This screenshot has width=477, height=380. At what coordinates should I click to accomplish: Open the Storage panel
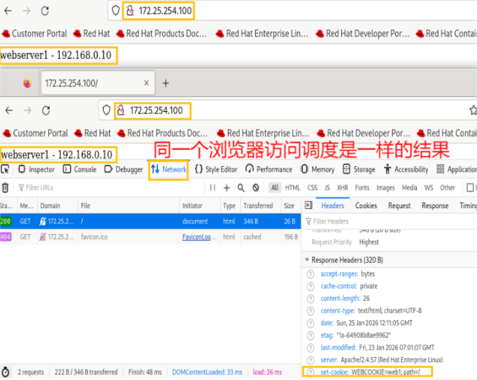point(359,169)
